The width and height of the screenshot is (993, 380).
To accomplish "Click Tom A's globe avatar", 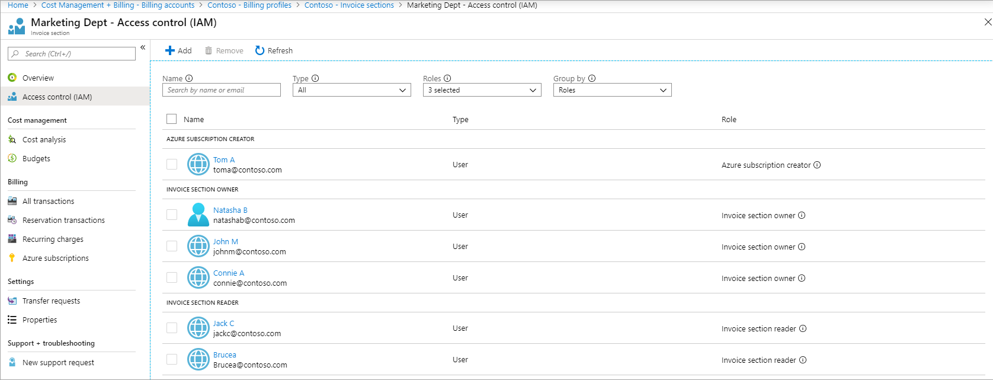I will [x=198, y=164].
